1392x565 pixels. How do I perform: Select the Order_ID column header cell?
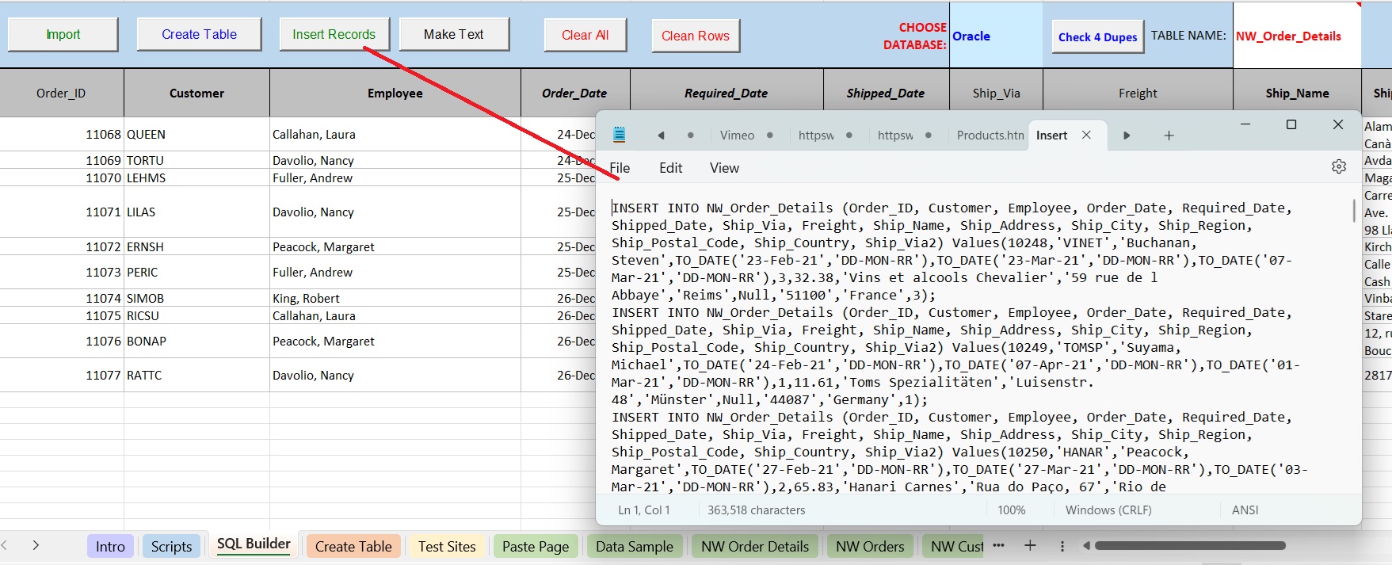pyautogui.click(x=61, y=94)
